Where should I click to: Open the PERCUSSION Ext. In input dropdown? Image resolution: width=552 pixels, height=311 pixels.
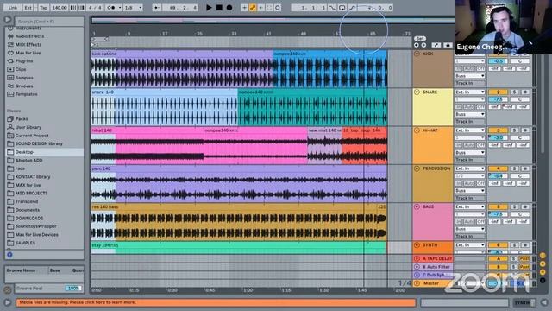click(x=470, y=168)
